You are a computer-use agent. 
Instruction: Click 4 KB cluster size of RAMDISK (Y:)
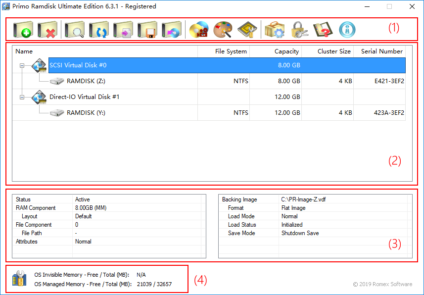[345, 112]
